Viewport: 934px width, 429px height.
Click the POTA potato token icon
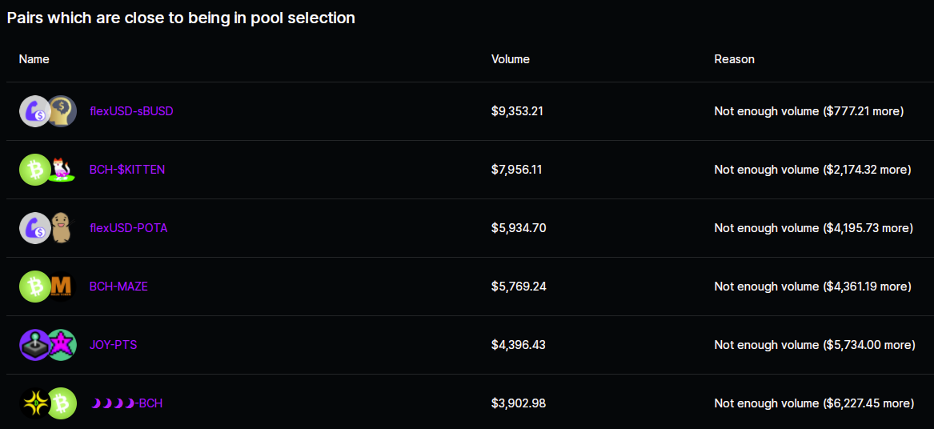point(62,228)
